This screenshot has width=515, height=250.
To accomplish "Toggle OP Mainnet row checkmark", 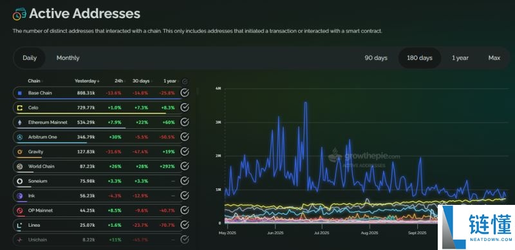I will tap(185, 210).
